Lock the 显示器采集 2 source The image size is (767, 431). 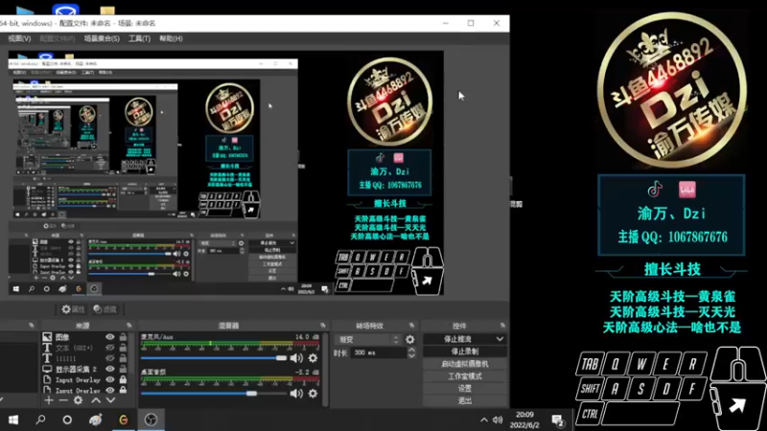(123, 369)
